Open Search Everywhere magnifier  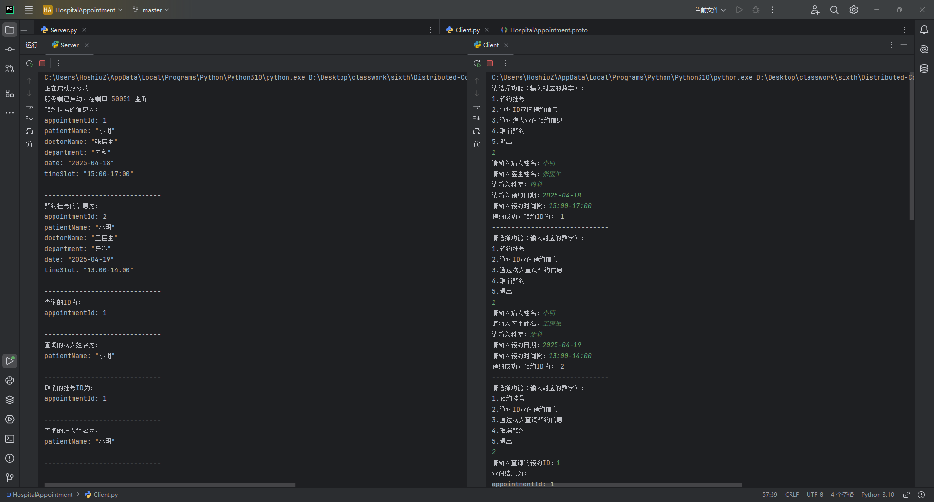pyautogui.click(x=834, y=10)
